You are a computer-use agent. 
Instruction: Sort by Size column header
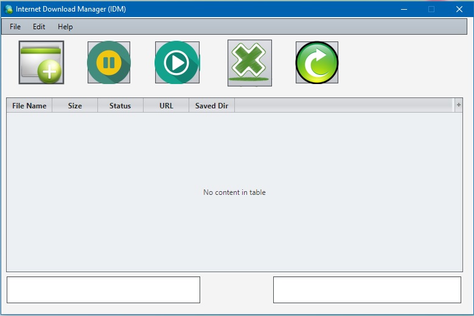point(75,105)
